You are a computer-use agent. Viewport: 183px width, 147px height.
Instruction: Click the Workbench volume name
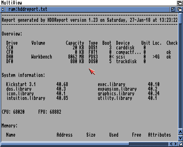point(41,57)
